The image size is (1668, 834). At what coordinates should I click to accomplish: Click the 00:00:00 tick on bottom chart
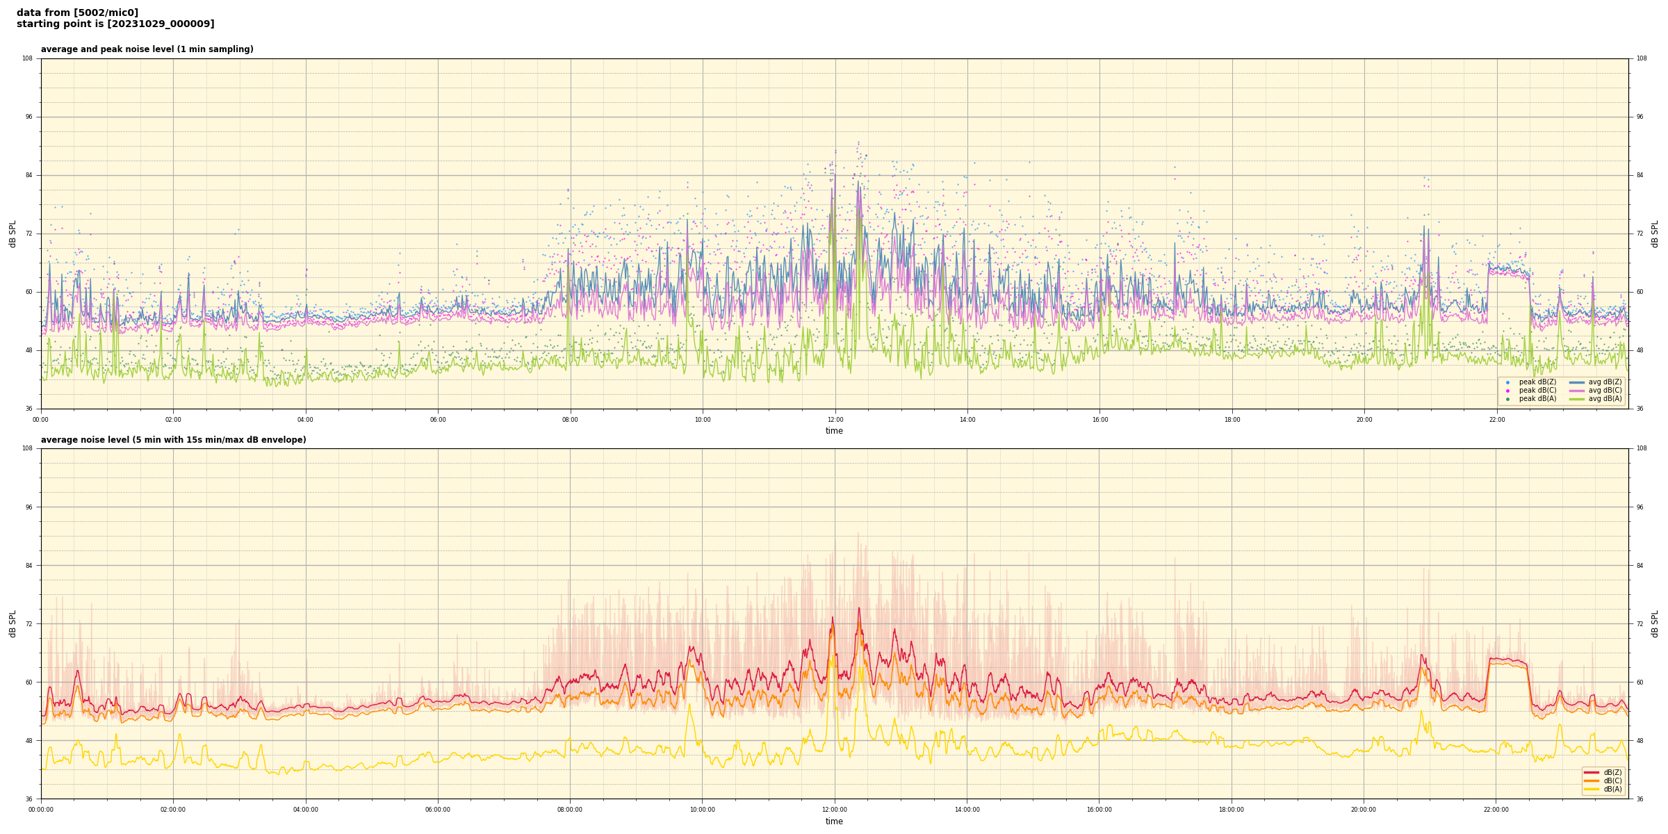click(x=41, y=810)
